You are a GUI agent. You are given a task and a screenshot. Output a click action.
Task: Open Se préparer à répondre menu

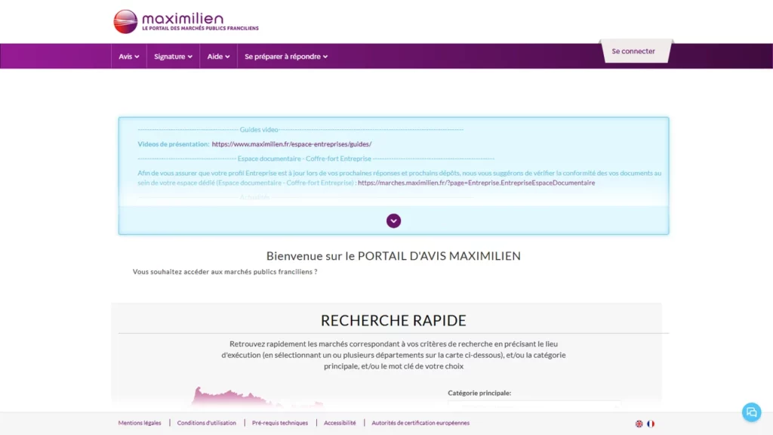286,56
